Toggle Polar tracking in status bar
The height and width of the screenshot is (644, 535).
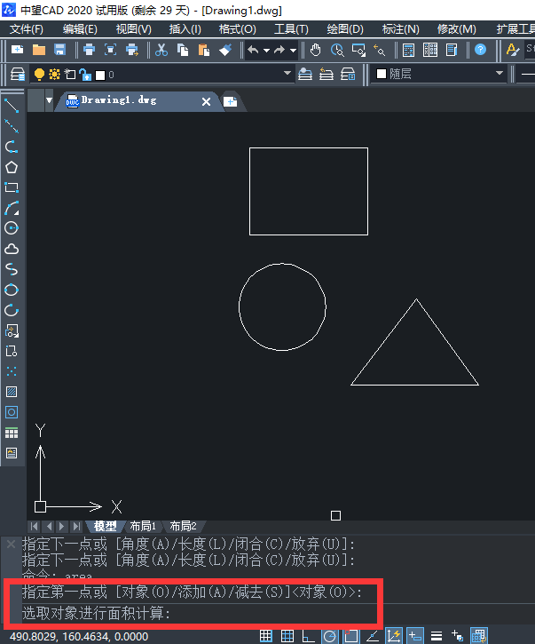pyautogui.click(x=329, y=635)
